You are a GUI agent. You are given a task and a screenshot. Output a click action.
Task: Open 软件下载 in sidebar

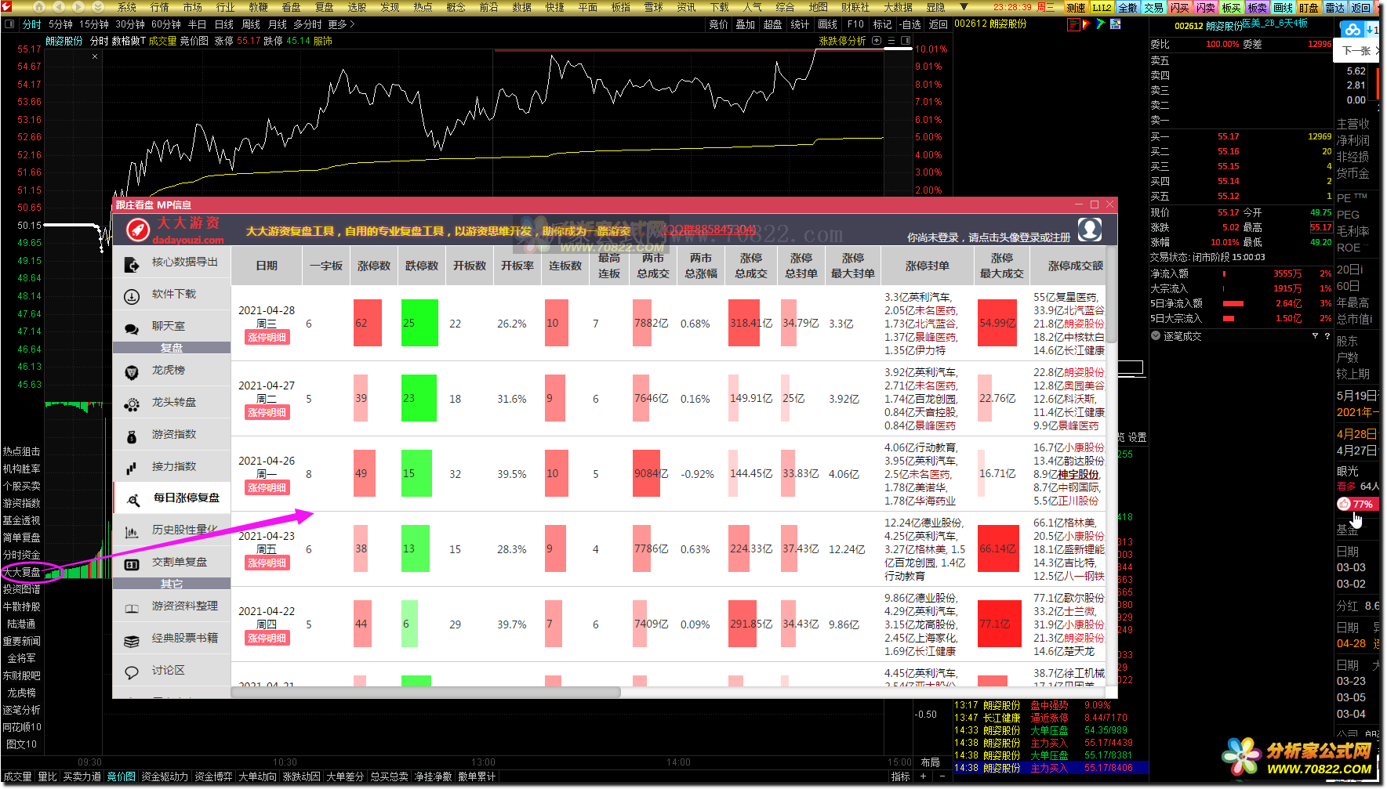172,295
